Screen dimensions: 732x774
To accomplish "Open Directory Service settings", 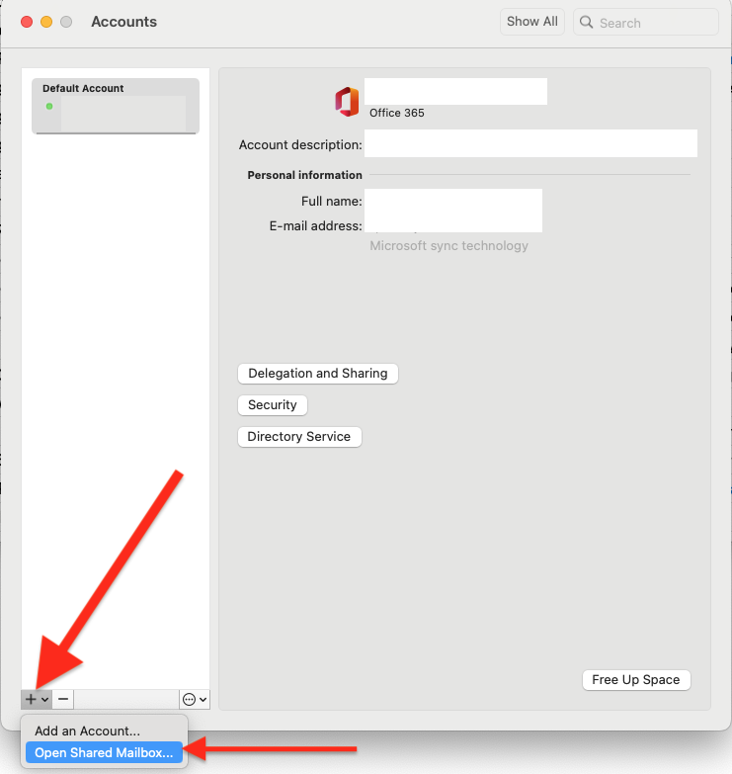I will tap(299, 437).
